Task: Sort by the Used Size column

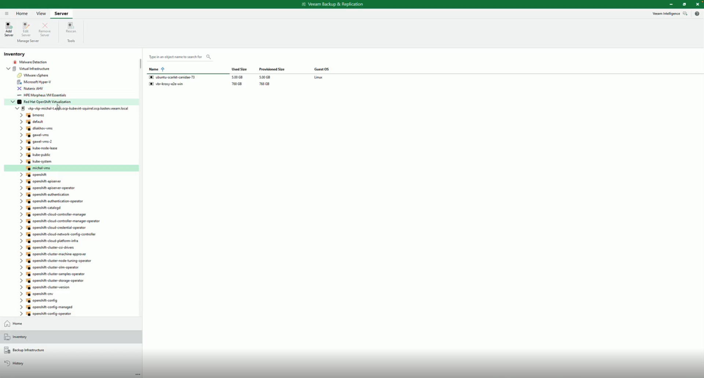Action: [x=239, y=69]
